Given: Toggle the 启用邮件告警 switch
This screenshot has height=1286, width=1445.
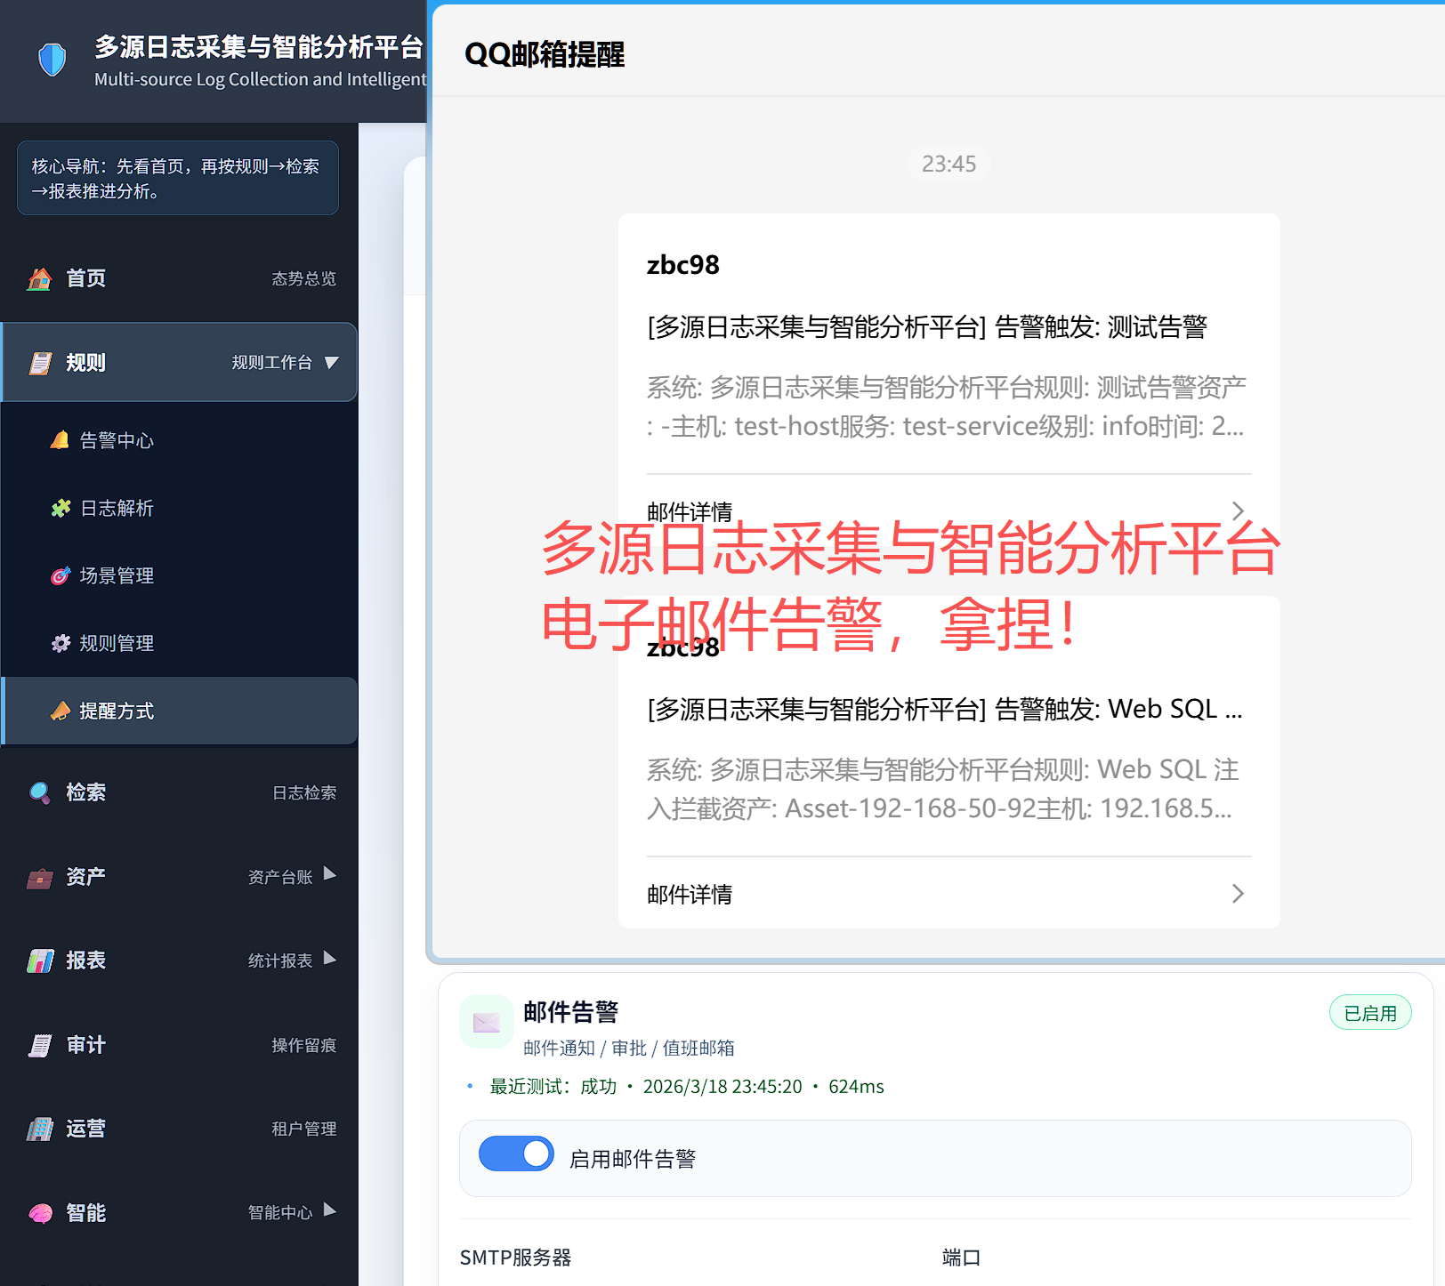Looking at the screenshot, I should 516,1154.
